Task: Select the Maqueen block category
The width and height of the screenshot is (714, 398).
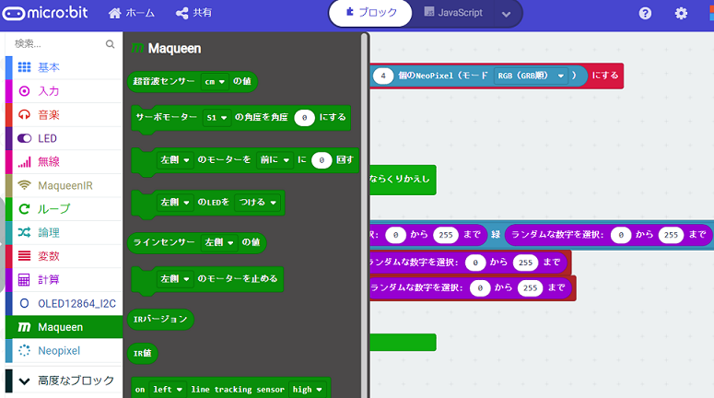Action: tap(64, 327)
